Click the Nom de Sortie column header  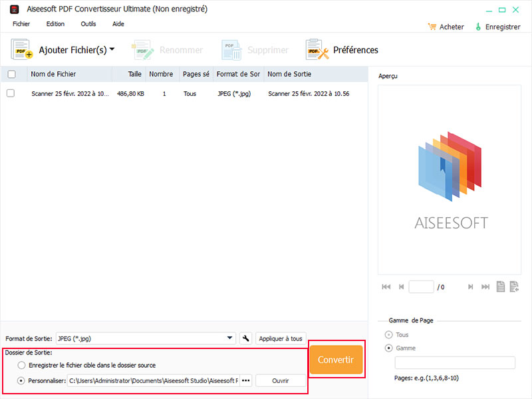315,74
